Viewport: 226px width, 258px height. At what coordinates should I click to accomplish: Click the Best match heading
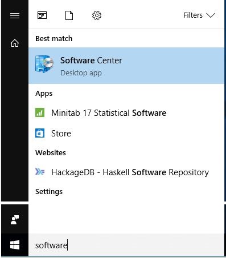(x=54, y=39)
